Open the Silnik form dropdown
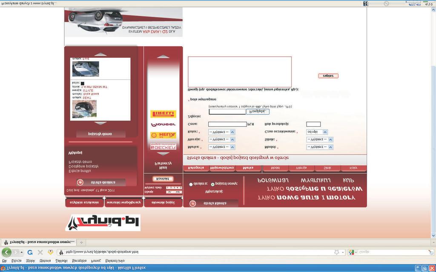The image size is (436, 272). [x=320, y=139]
